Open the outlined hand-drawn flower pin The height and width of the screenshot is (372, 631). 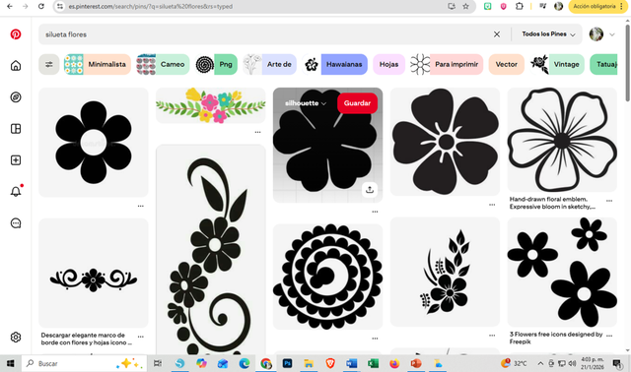(562, 140)
